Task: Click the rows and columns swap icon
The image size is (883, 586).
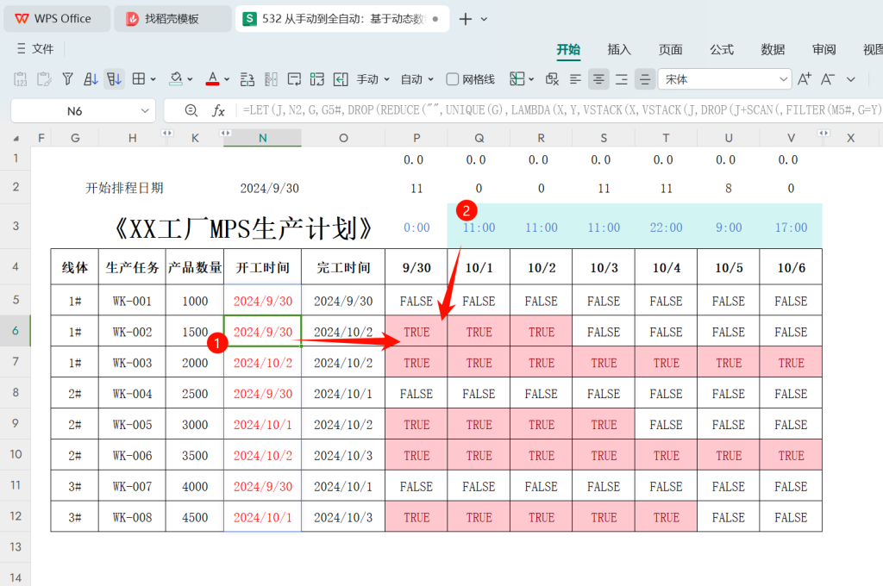Action: tap(247, 79)
